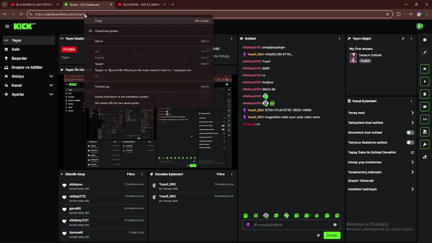Screen dimensions: 432x243
Task: Toggle the broadcast signal icon in right sidebar
Action: [x=425, y=119]
